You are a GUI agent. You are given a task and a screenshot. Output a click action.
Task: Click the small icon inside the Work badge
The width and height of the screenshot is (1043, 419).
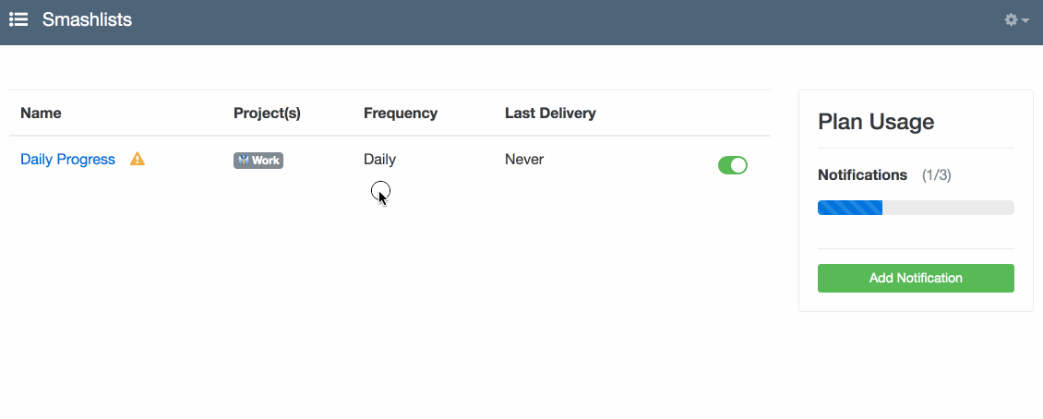pyautogui.click(x=244, y=161)
